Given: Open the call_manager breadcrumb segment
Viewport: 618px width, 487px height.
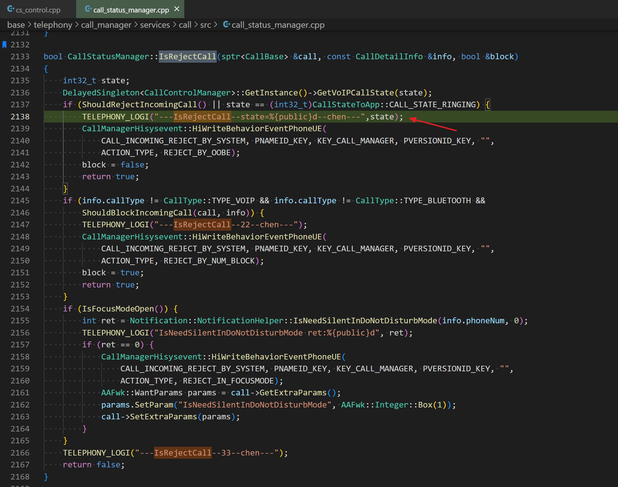Looking at the screenshot, I should [106, 25].
